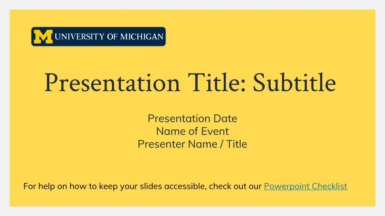Select the 'Presenter Name / Title' line
385x216 pixels.
pyautogui.click(x=192, y=144)
